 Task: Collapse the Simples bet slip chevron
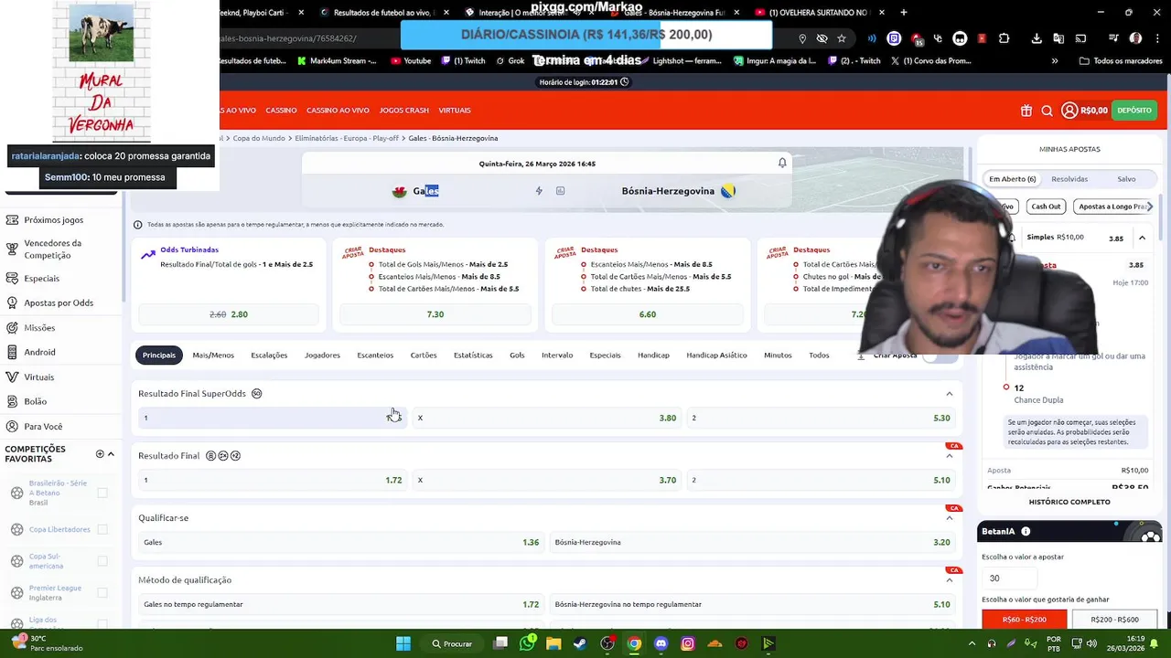coord(1142,238)
